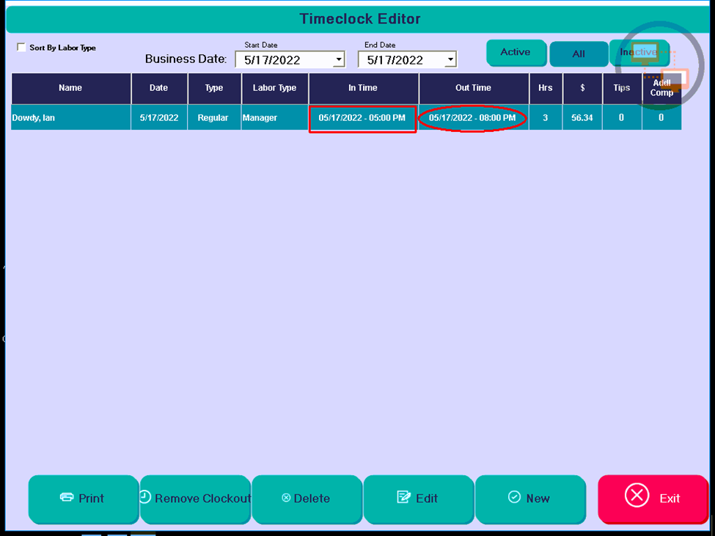Click the Out Time column header
Viewport: 715px width, 536px height.
pyautogui.click(x=473, y=89)
